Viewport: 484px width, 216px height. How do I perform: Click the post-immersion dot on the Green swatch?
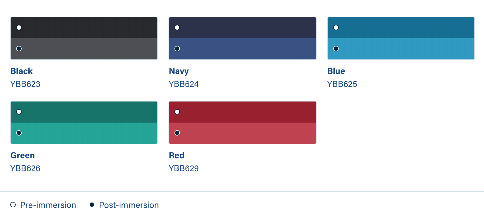(x=19, y=133)
